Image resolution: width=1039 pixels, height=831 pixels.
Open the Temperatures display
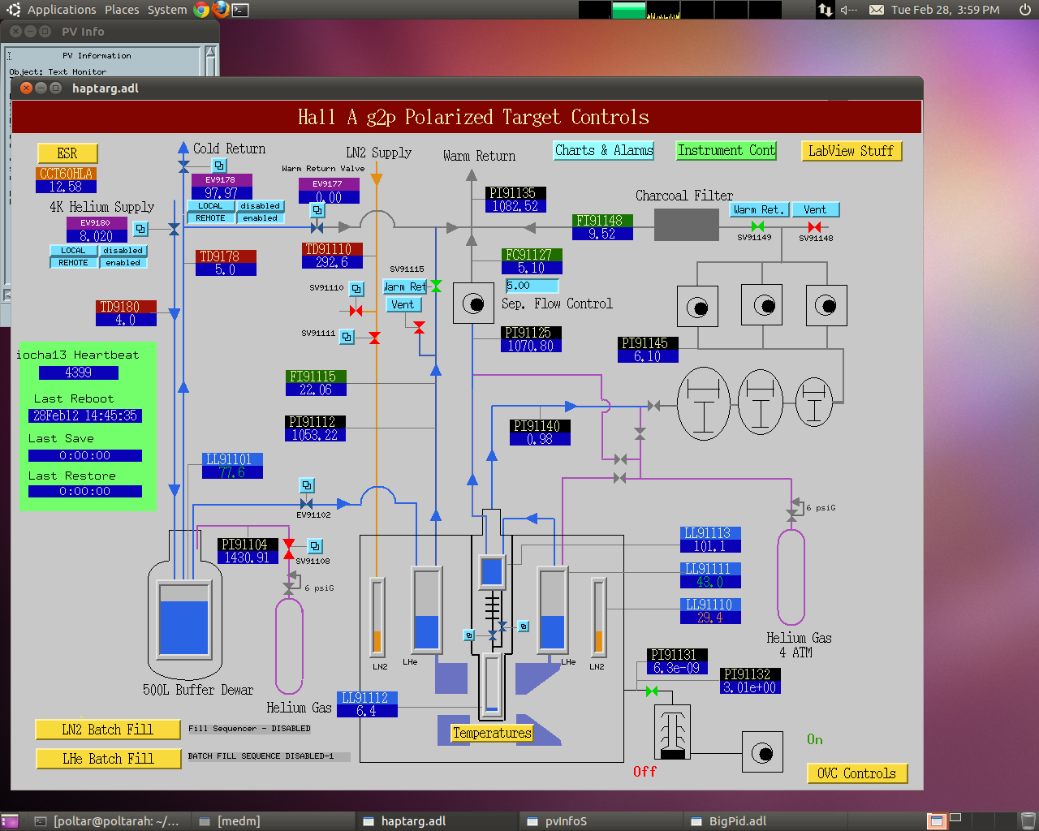[492, 733]
